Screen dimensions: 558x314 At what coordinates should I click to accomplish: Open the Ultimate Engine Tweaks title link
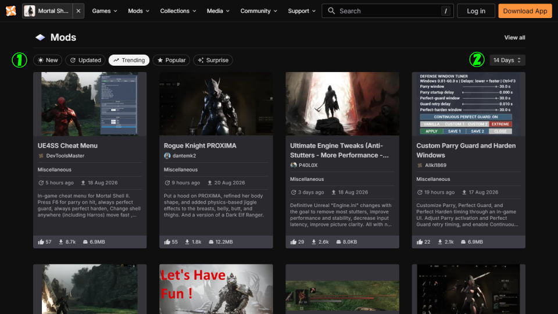pyautogui.click(x=339, y=150)
